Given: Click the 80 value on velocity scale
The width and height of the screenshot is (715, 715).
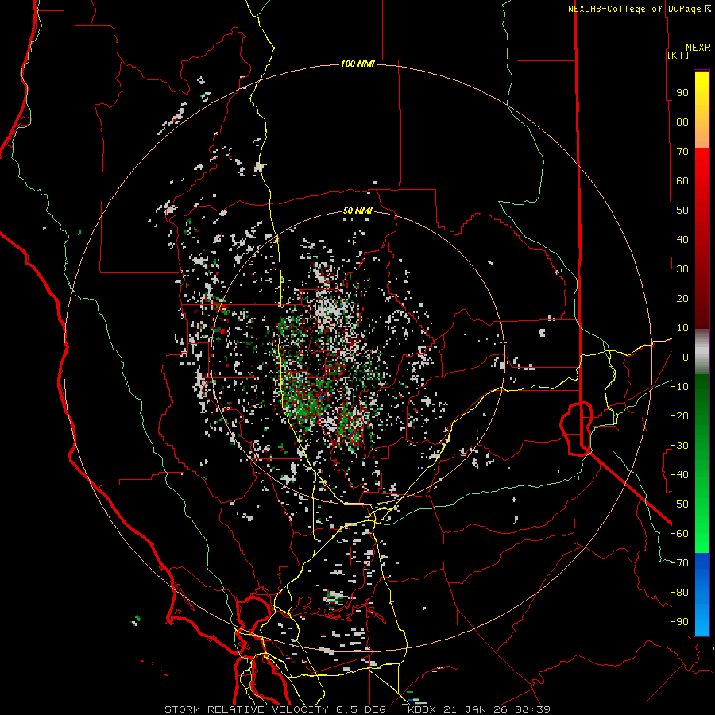Looking at the screenshot, I should point(682,122).
